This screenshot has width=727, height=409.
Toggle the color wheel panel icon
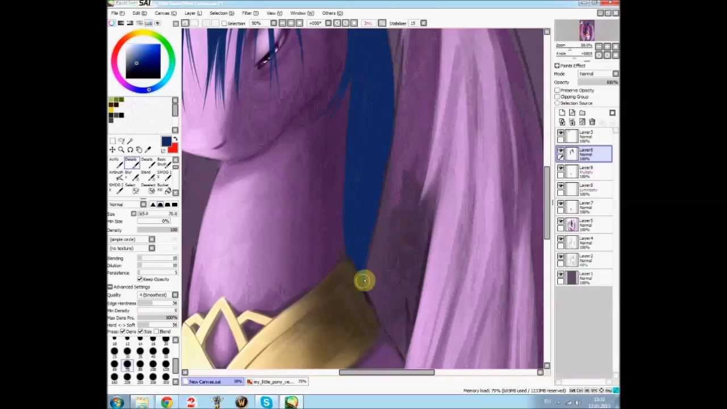click(111, 23)
